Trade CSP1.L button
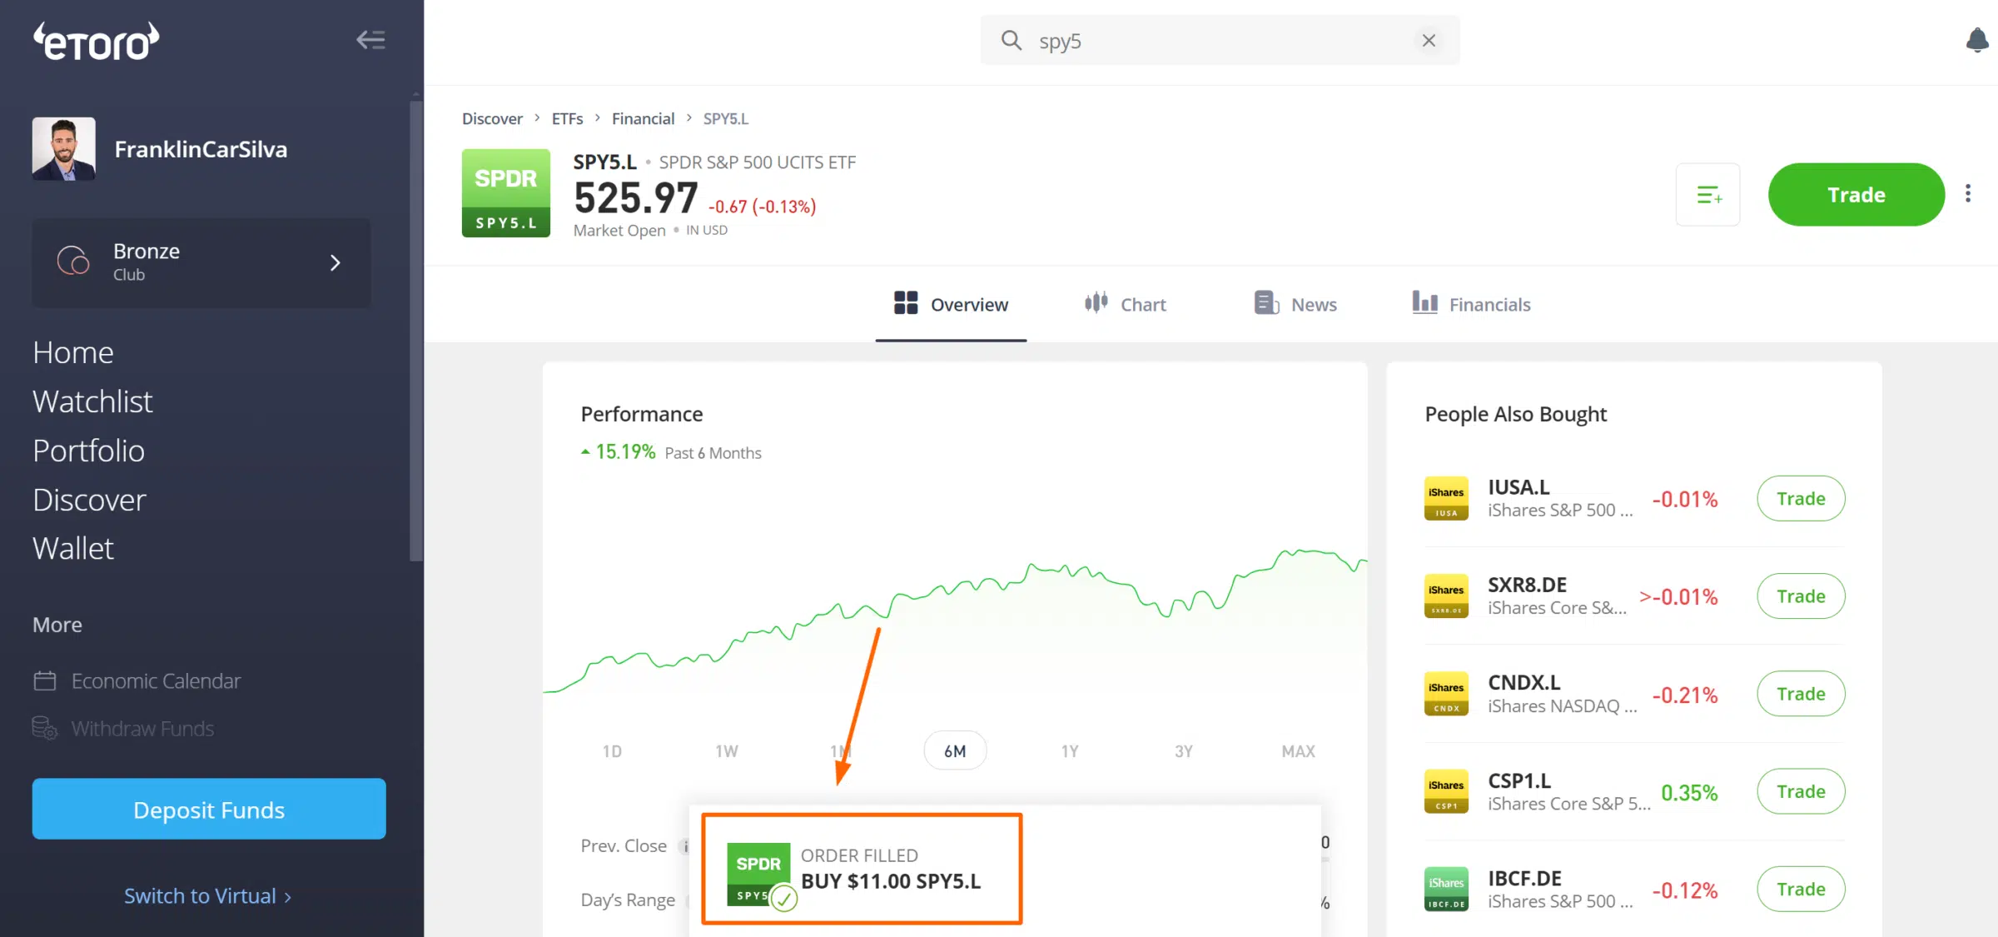The width and height of the screenshot is (1998, 937). point(1801,791)
